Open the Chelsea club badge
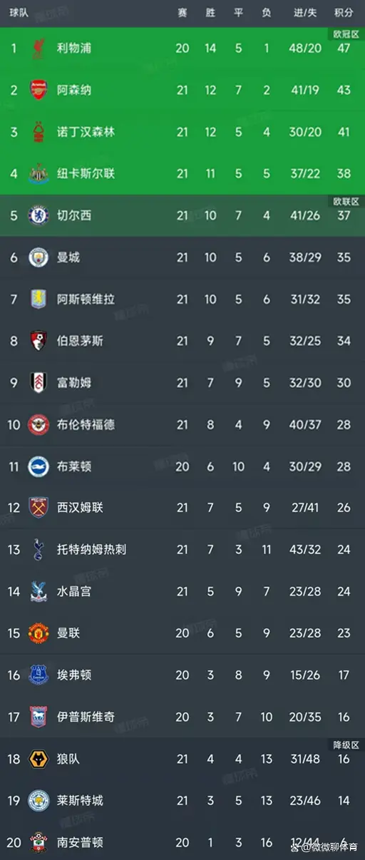Image resolution: width=365 pixels, height=860 pixels. [x=38, y=215]
